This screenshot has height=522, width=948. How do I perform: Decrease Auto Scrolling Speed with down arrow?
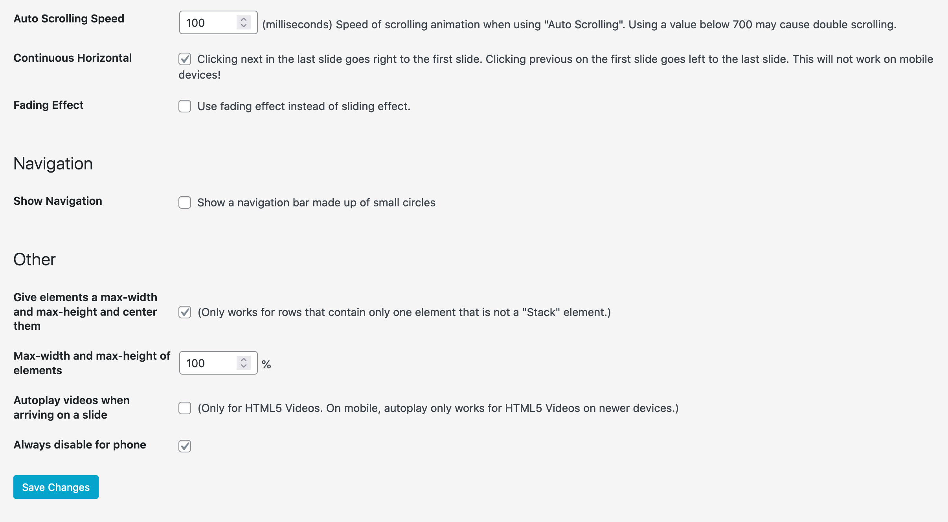coord(244,26)
